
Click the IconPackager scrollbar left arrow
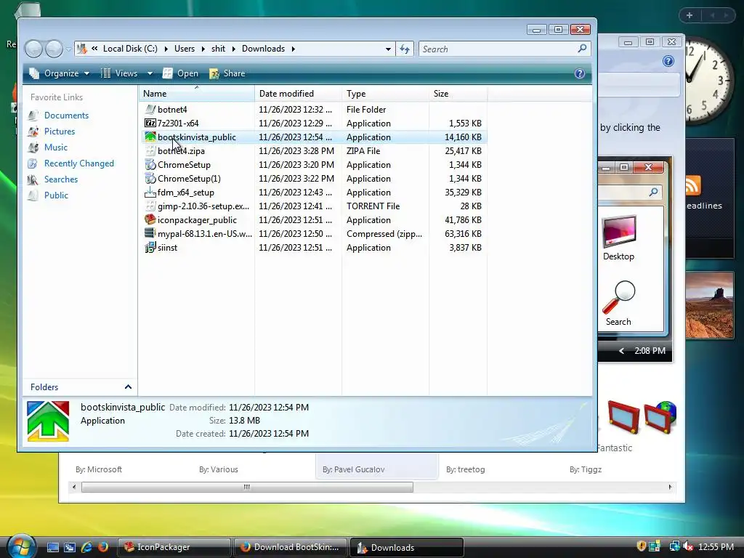click(73, 487)
